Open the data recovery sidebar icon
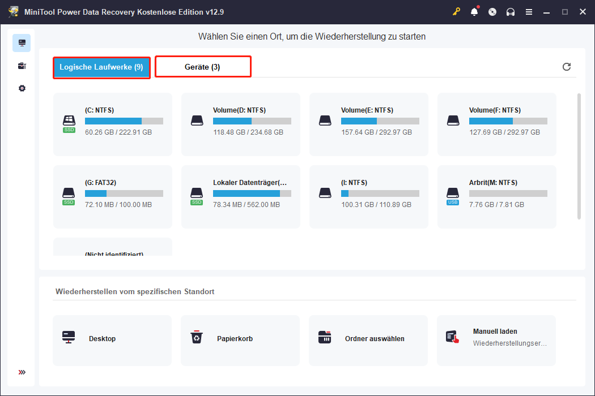The height and width of the screenshot is (396, 595). (22, 43)
